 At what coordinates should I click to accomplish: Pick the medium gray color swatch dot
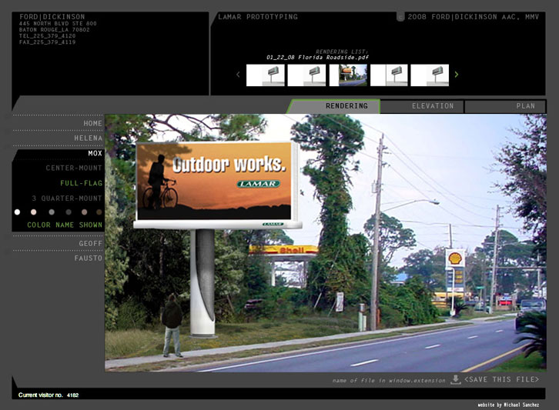click(52, 212)
